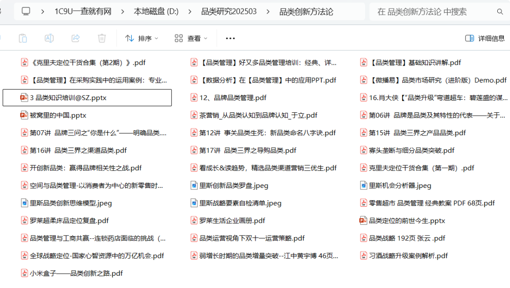
Task: Click the PowerPoint icon beside 品类定位的前世今生.pptx
Action: click(364, 220)
